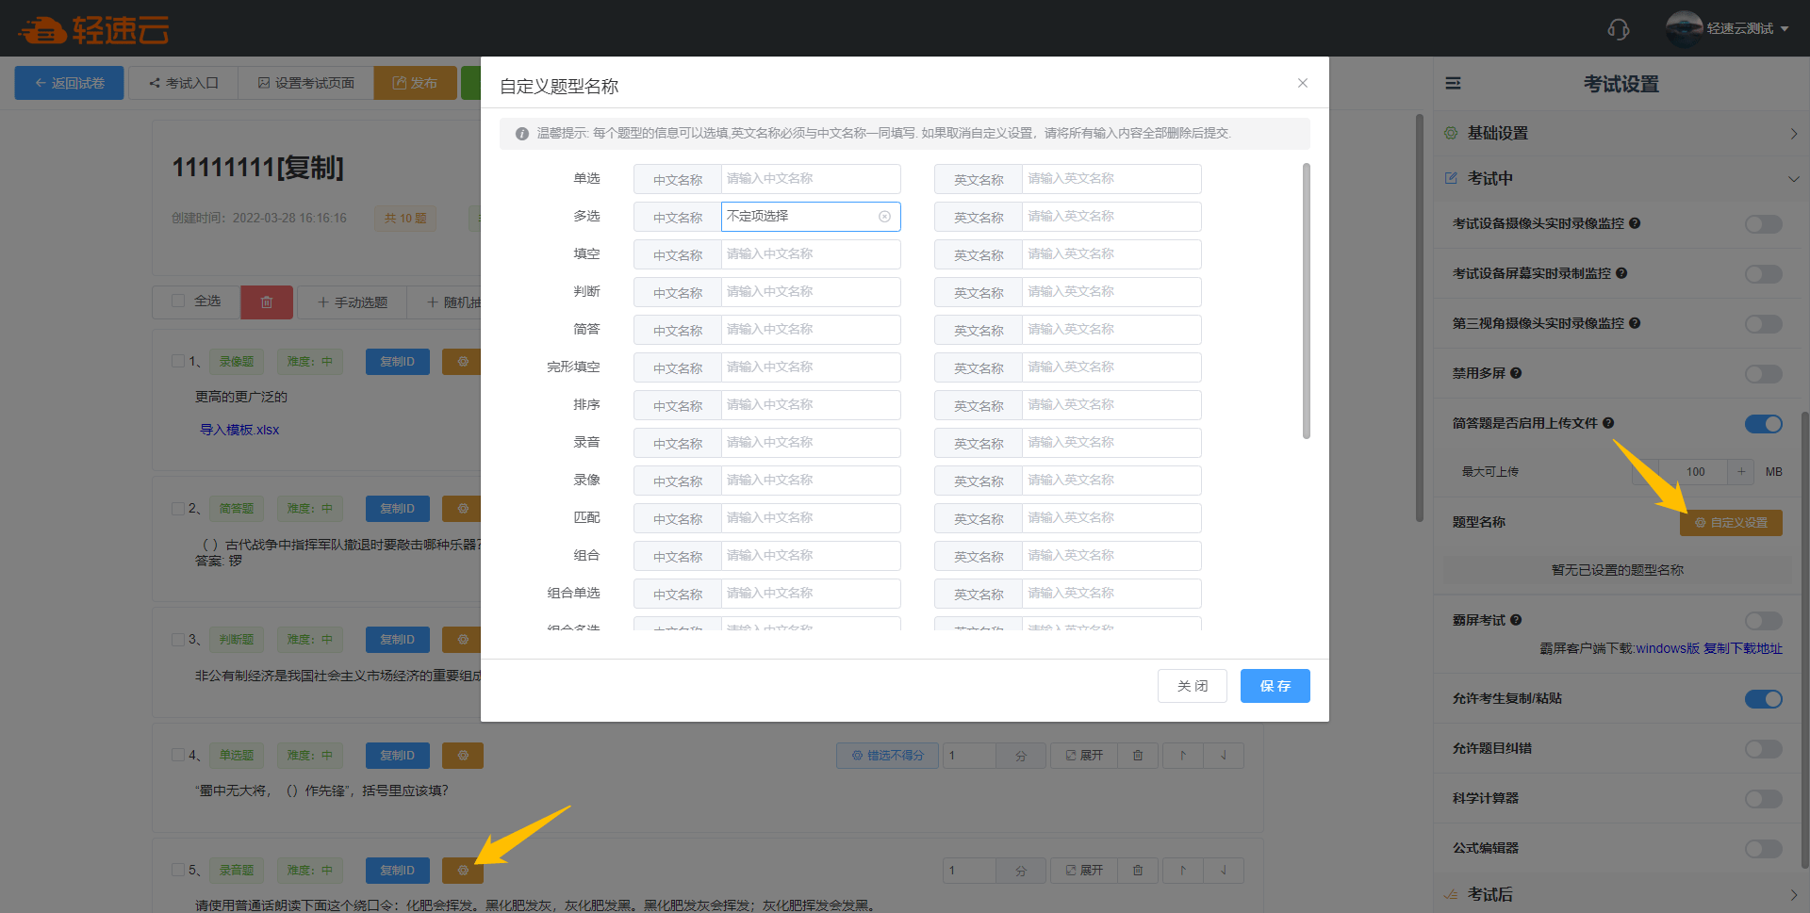Close the 自定义题型名称 dialog

tap(1302, 83)
